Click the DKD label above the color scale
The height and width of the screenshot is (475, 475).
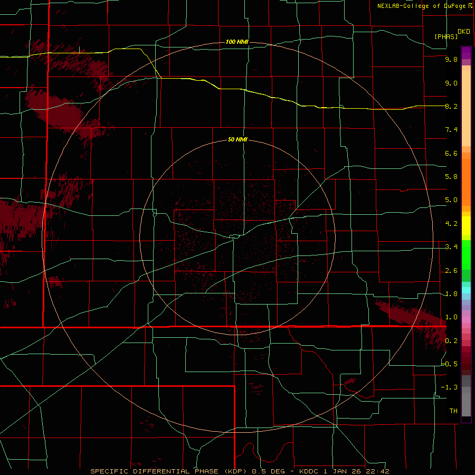(464, 32)
